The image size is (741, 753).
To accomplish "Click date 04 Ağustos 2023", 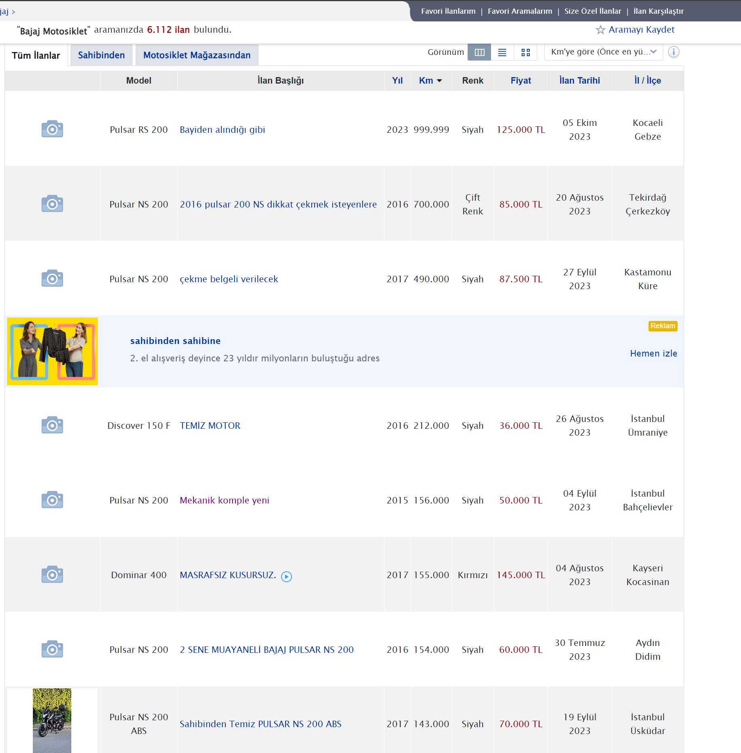I will [x=579, y=575].
